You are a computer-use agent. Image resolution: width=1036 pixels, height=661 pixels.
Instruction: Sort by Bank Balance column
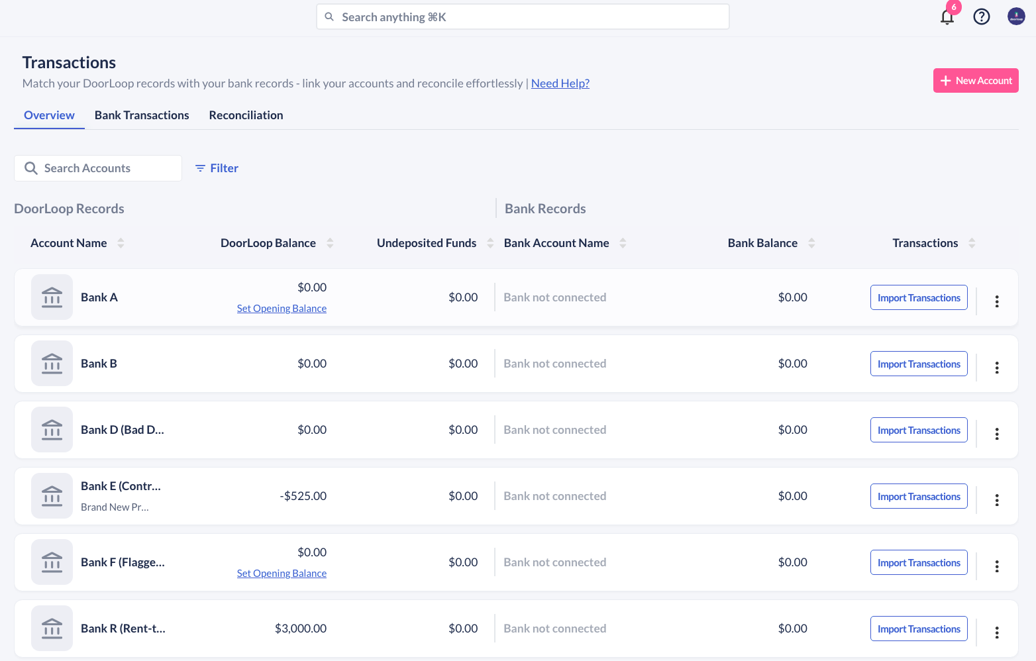point(811,243)
